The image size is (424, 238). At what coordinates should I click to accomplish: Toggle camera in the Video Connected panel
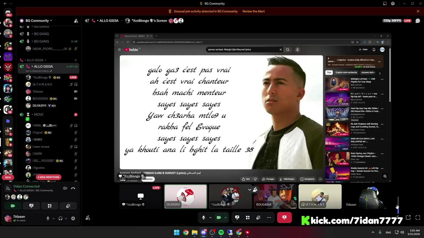tap(13, 206)
